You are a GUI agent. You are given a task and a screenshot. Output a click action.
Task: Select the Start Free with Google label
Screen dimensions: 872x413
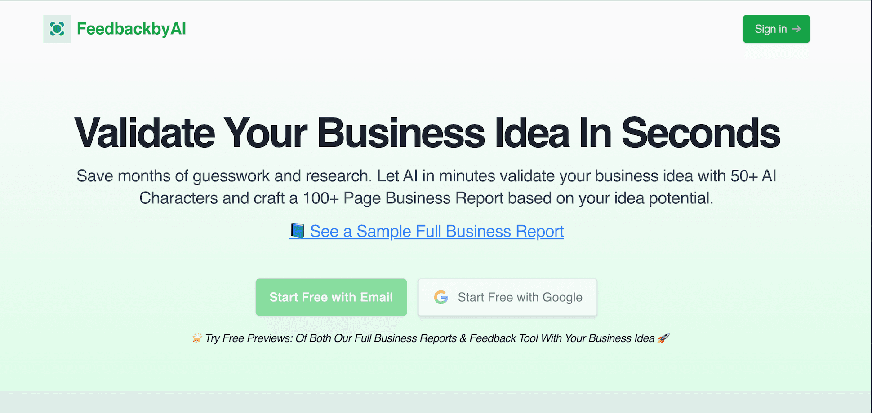[x=520, y=297]
